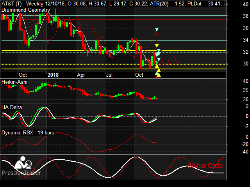This screenshot has width=250, height=187.
Task: Click the red '20-bar Cycle' label
Action: click(205, 166)
